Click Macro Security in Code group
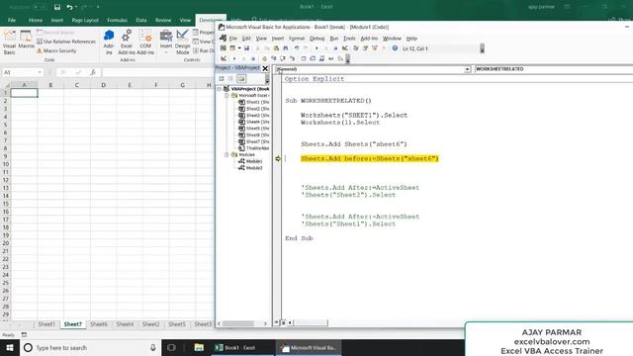The width and height of the screenshot is (633, 356). point(56,50)
